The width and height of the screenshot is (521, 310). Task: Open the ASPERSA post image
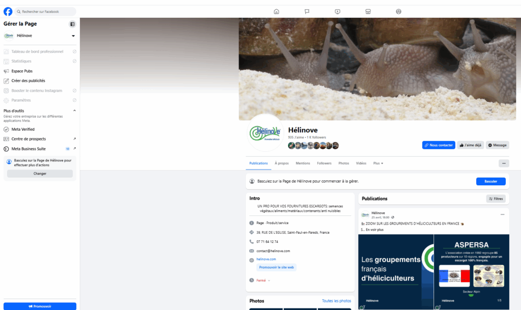pyautogui.click(x=472, y=272)
